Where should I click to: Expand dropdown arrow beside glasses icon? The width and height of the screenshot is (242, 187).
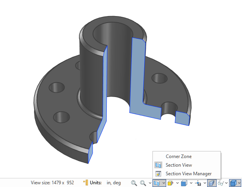click(226, 183)
